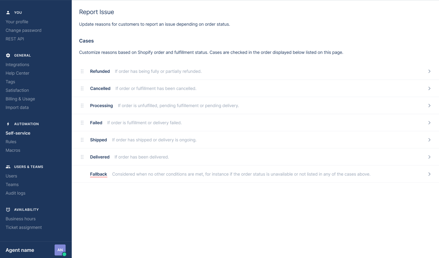Image resolution: width=439 pixels, height=258 pixels.
Task: Open the Fallback case link
Action: pyautogui.click(x=99, y=174)
